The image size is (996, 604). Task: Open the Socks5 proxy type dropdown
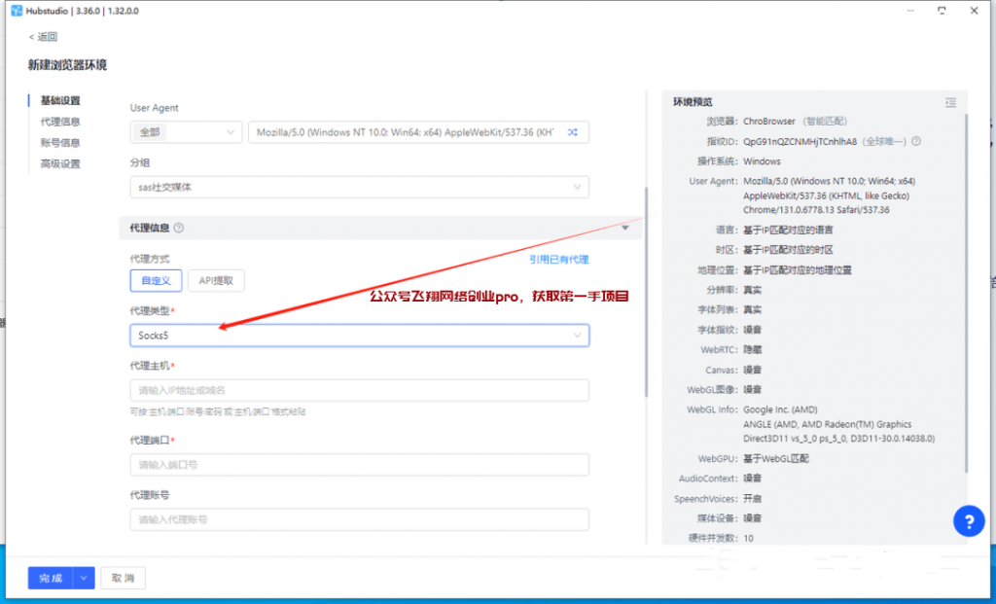tap(360, 335)
